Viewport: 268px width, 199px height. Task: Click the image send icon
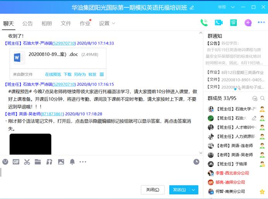(61, 162)
